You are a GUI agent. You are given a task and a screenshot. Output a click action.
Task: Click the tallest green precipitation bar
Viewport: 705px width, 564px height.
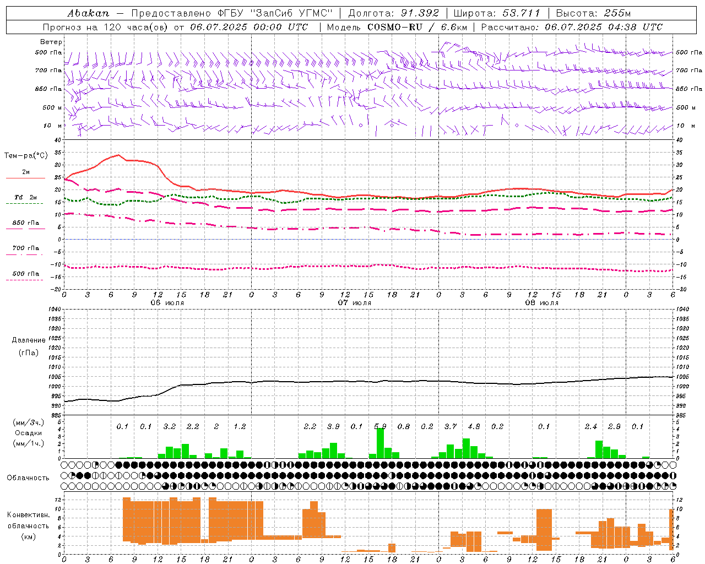click(380, 443)
